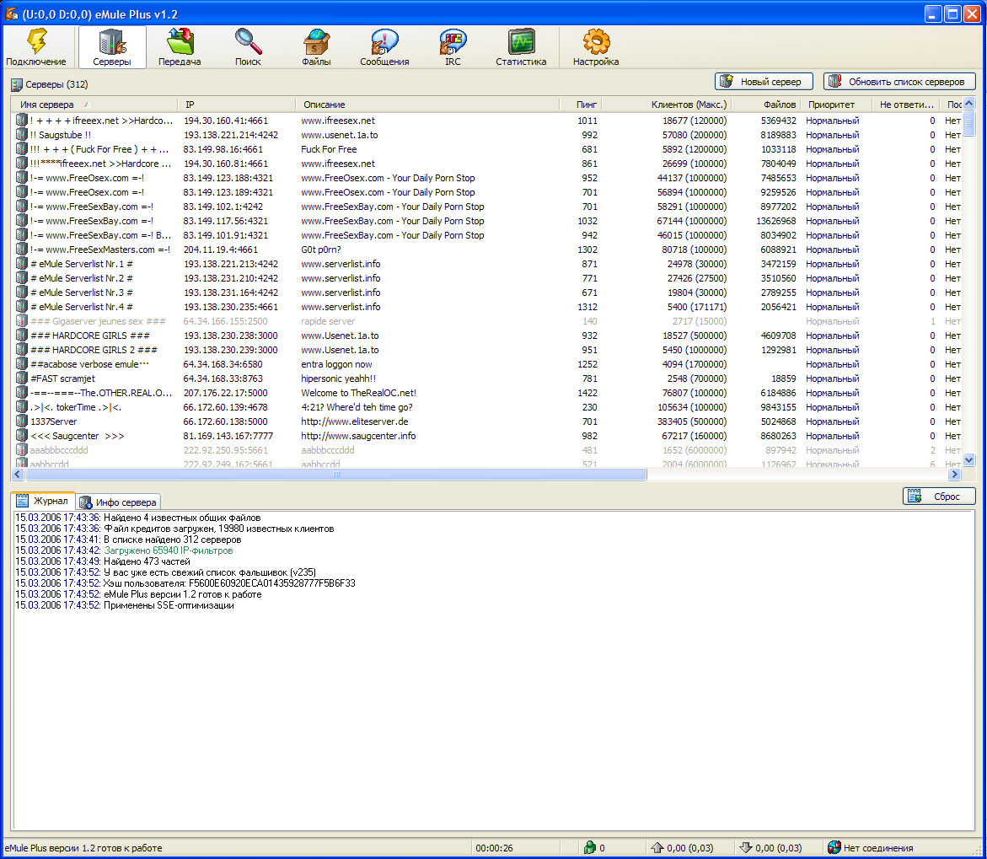Screen dimensions: 987x859
Task: Select IP cell 204.11.19.4:4661
Action: click(x=220, y=250)
